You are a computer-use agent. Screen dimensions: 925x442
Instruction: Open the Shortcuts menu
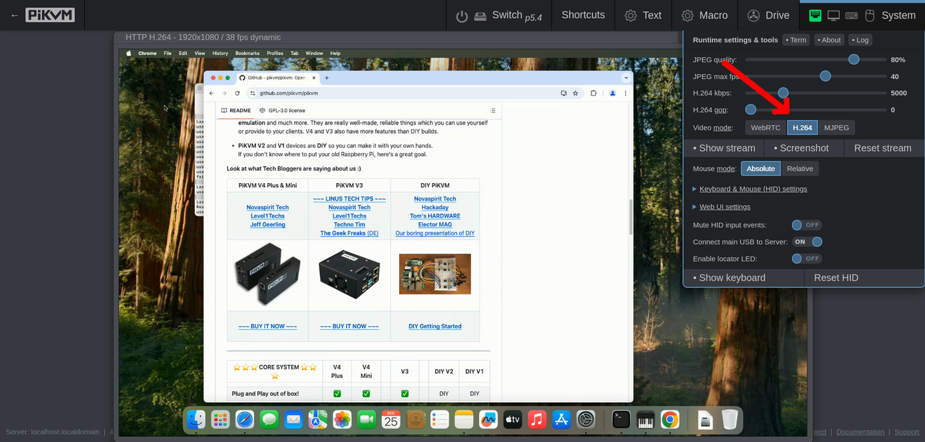(582, 15)
